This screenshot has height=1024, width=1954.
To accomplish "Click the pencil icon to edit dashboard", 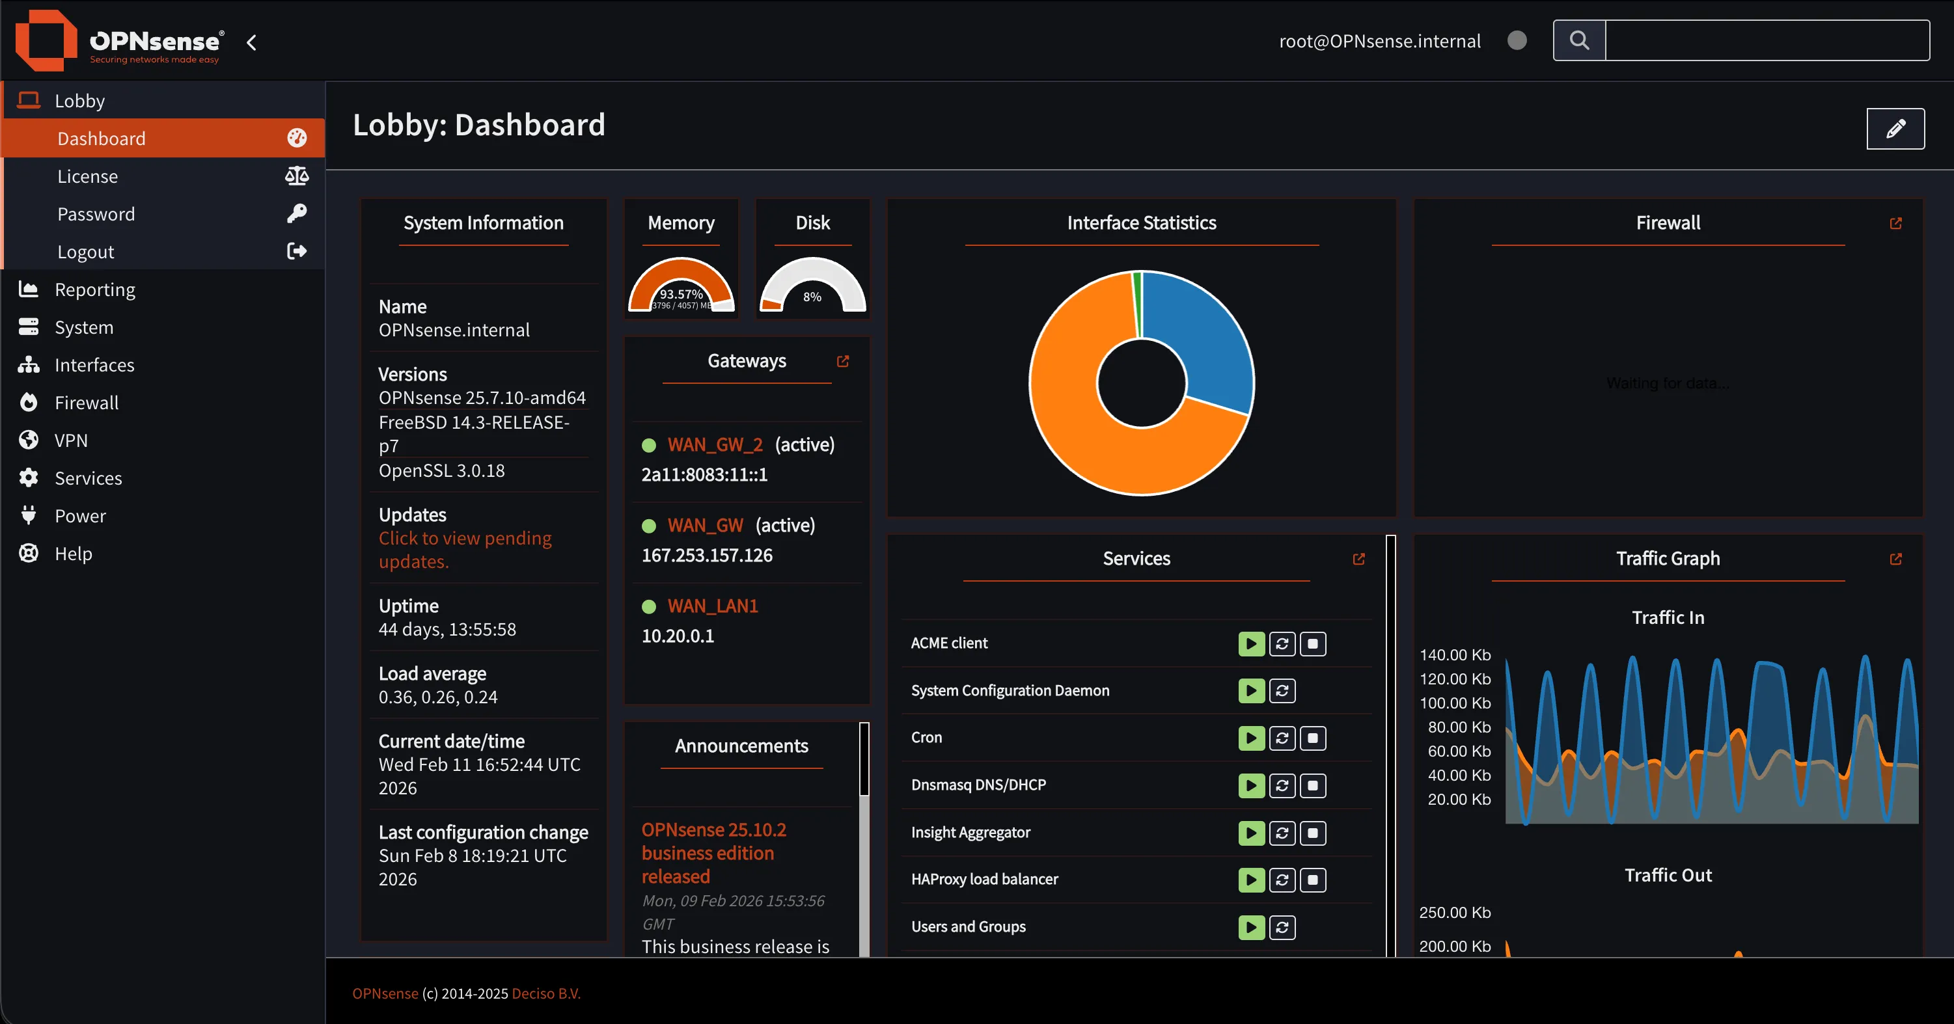I will [x=1895, y=129].
